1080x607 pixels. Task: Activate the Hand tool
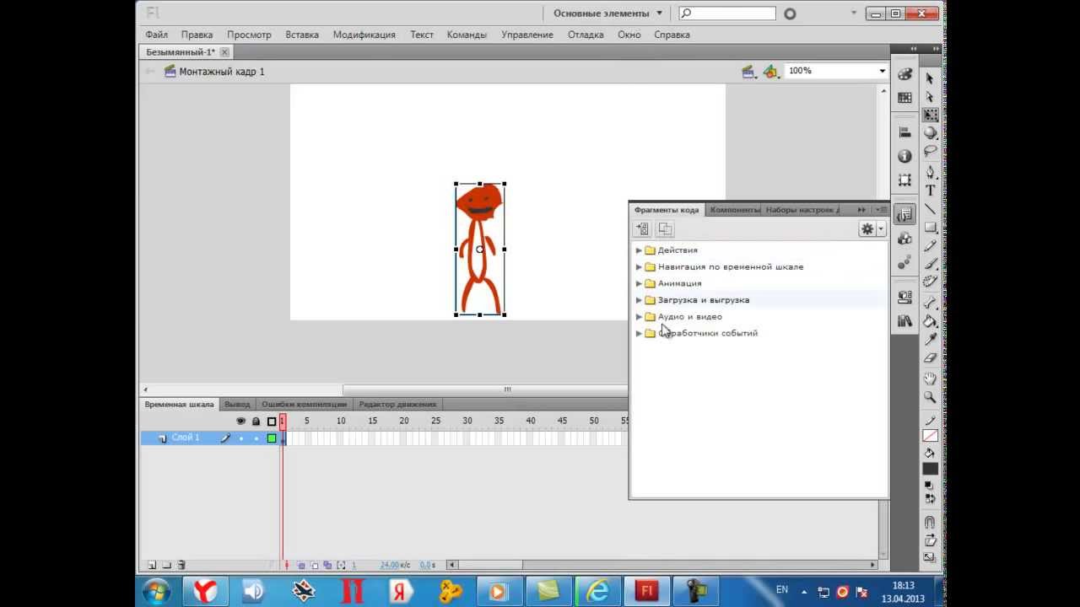(930, 379)
